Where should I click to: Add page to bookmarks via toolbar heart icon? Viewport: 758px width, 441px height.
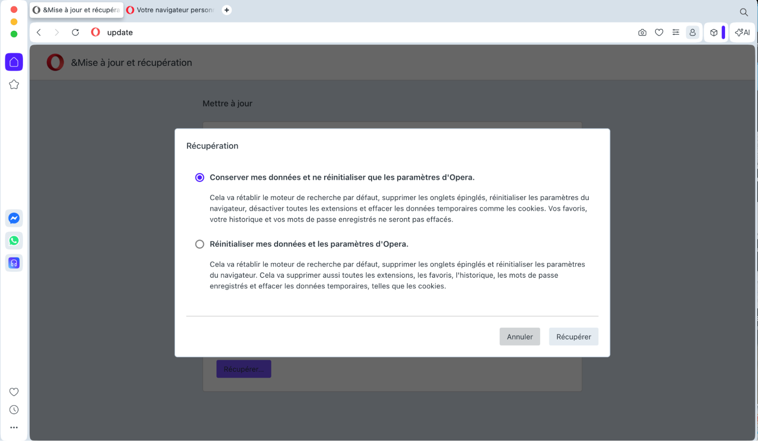(x=659, y=33)
